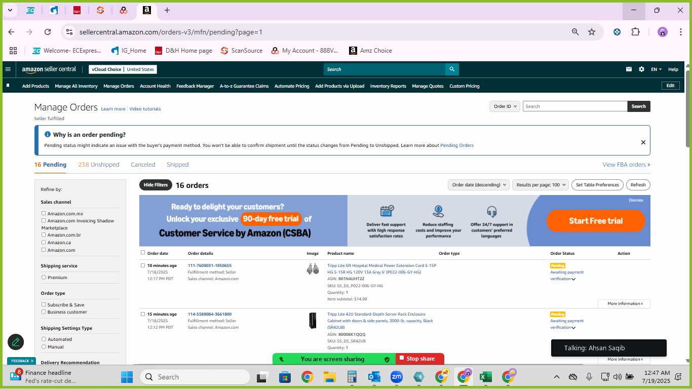
Task: Click the Amazon Seller Central logo
Action: 49,69
